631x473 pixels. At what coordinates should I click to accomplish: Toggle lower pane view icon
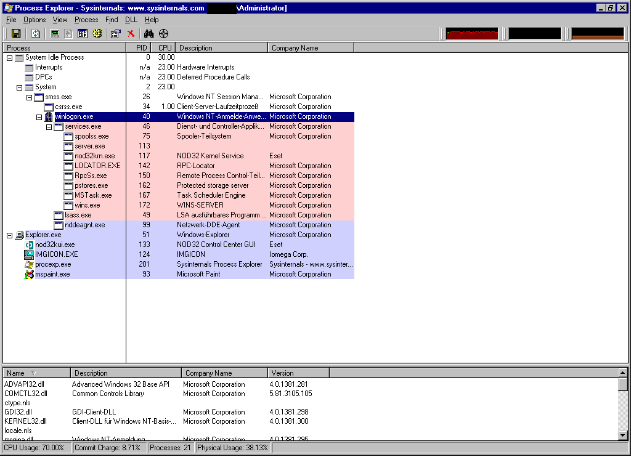tap(83, 34)
